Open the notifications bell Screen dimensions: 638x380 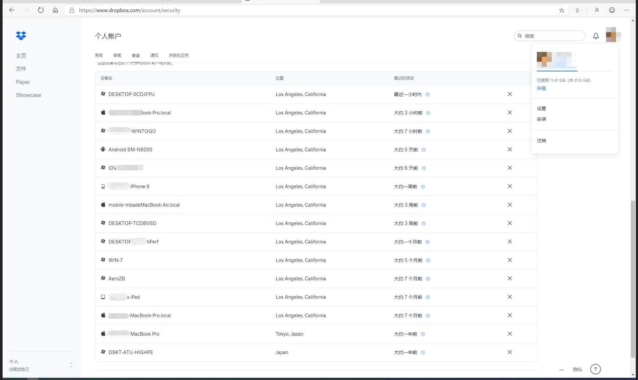596,36
